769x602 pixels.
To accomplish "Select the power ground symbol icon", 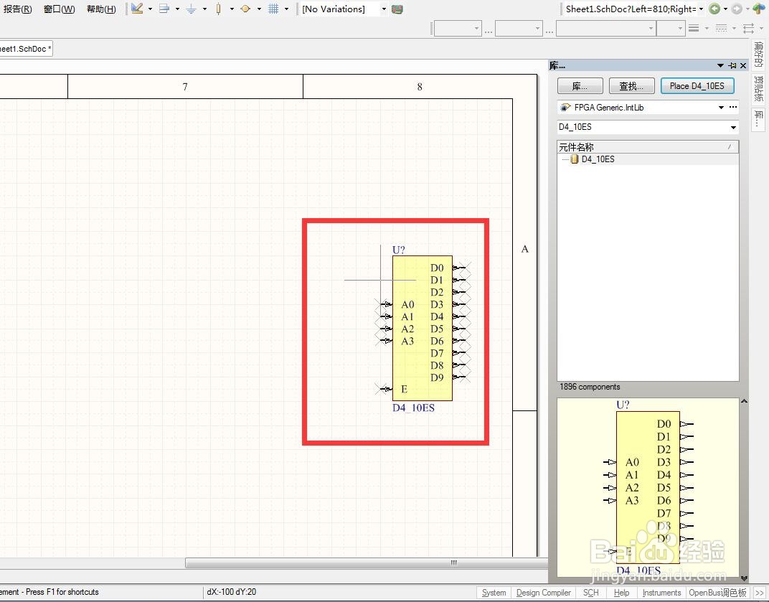I will click(192, 9).
